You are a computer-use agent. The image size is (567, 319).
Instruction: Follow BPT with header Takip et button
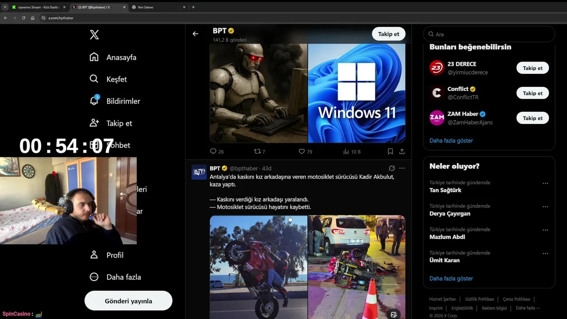click(x=388, y=34)
